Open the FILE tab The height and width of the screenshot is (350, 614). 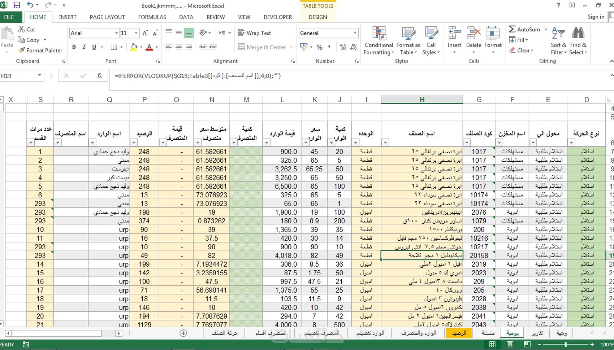(x=9, y=17)
